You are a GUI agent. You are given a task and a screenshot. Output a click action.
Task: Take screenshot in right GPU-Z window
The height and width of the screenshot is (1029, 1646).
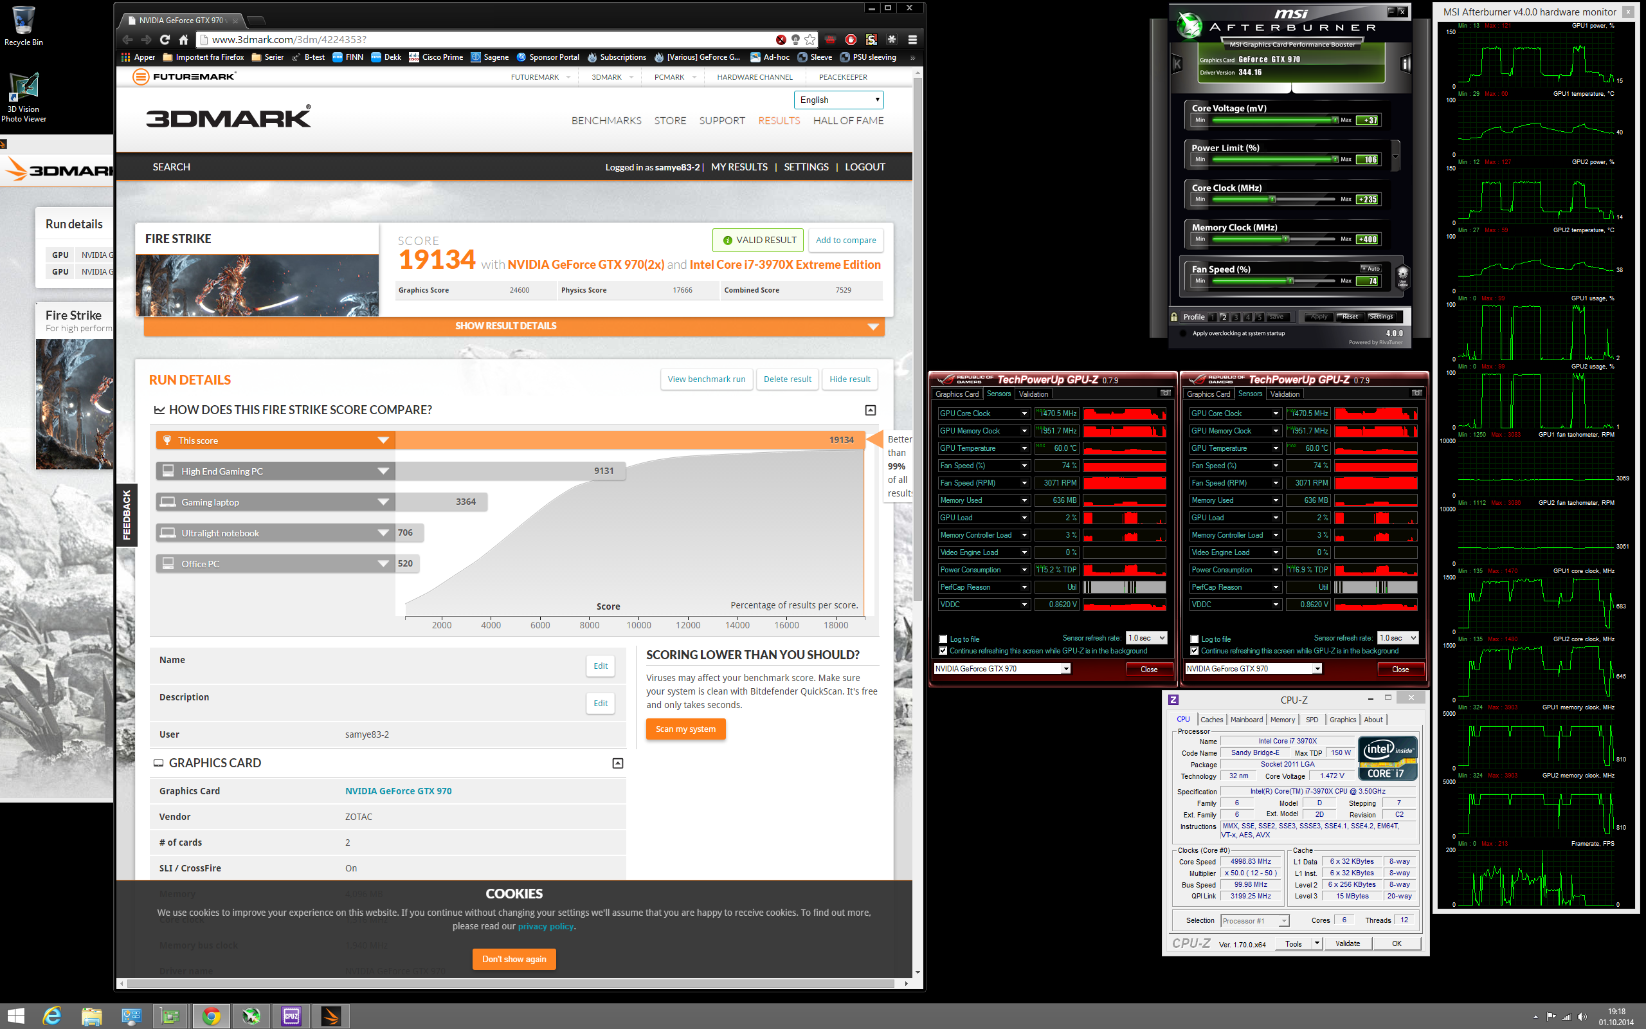click(1417, 393)
